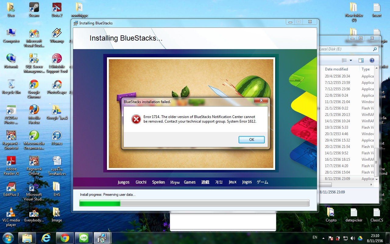This screenshot has width=390, height=244.
Task: Click the network tray icon
Action: pos(346,238)
